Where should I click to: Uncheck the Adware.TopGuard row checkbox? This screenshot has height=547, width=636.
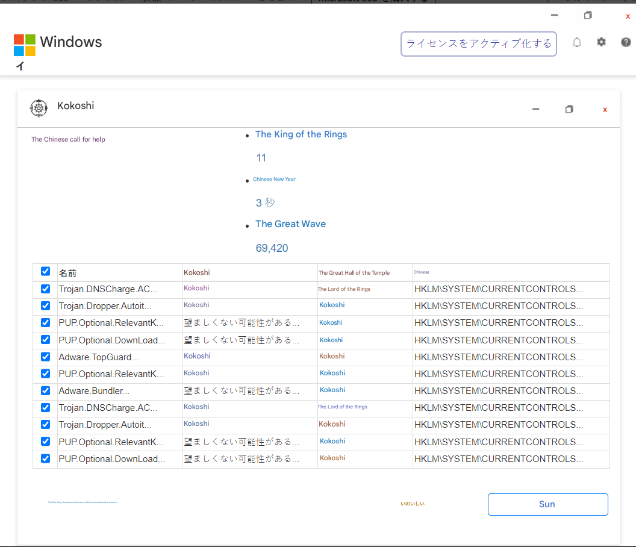[x=45, y=357]
